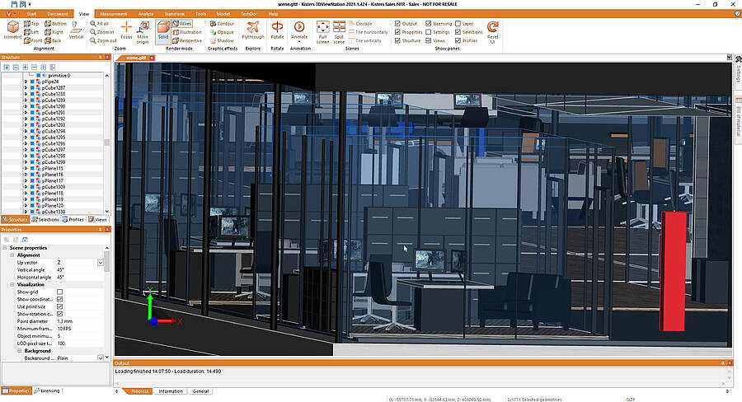The image size is (742, 402).
Task: Select Perspective render mode
Action: tap(187, 40)
